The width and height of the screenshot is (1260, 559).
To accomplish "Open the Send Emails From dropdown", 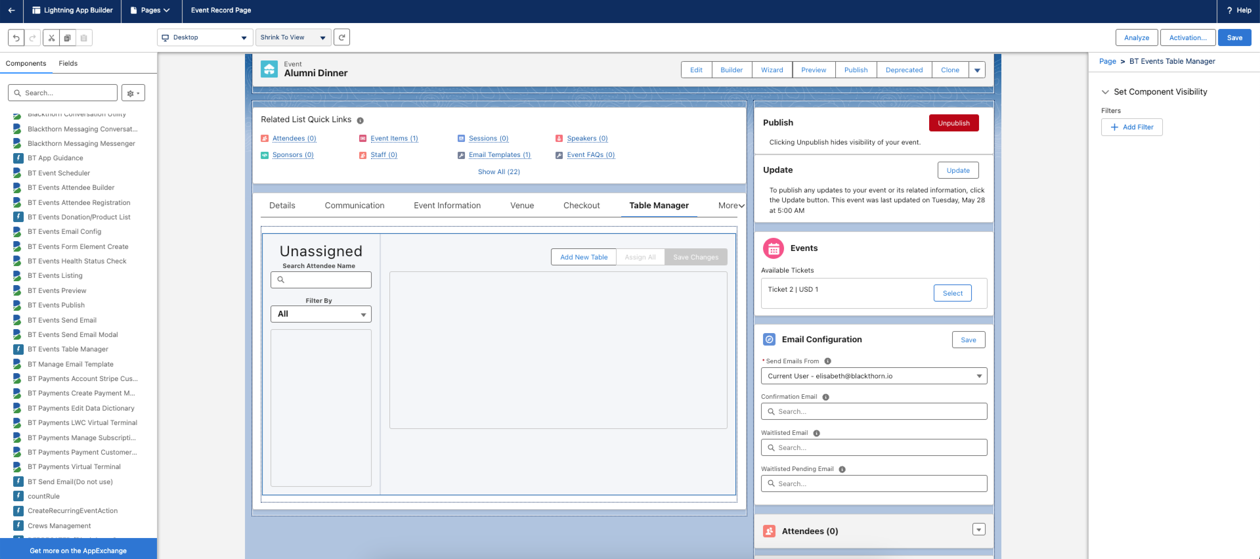I will click(x=874, y=376).
